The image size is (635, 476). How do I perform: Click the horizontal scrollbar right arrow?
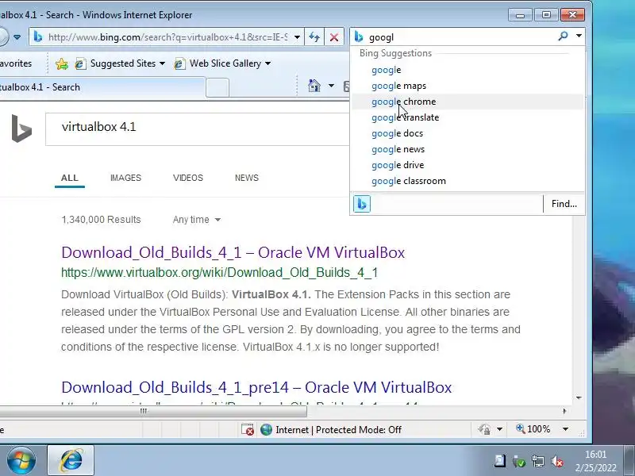pos(564,411)
